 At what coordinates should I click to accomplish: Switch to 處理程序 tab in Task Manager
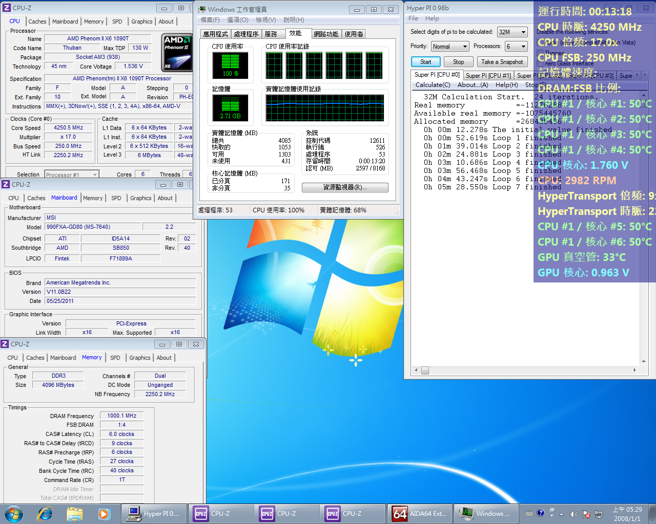(x=246, y=34)
